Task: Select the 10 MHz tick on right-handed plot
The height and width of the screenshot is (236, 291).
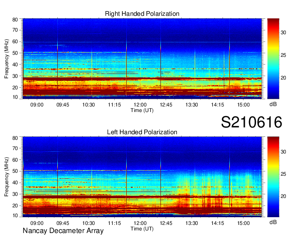Action: (15, 97)
